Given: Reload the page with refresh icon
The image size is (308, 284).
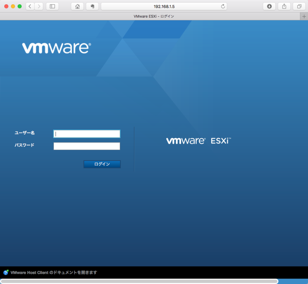Looking at the screenshot, I should tap(223, 7).
